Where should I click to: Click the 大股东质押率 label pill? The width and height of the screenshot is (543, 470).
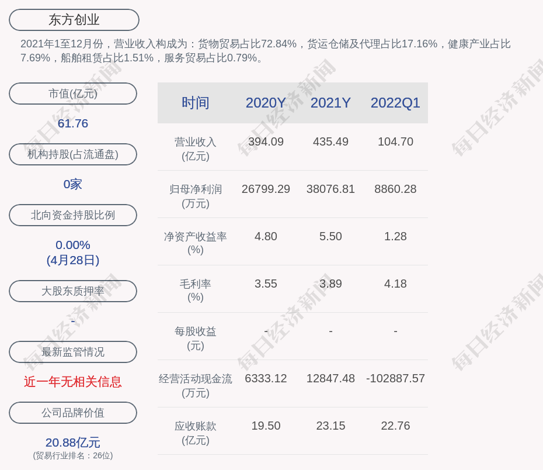73,291
